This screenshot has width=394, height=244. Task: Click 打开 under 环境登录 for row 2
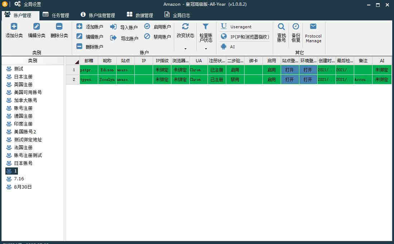[x=308, y=79]
